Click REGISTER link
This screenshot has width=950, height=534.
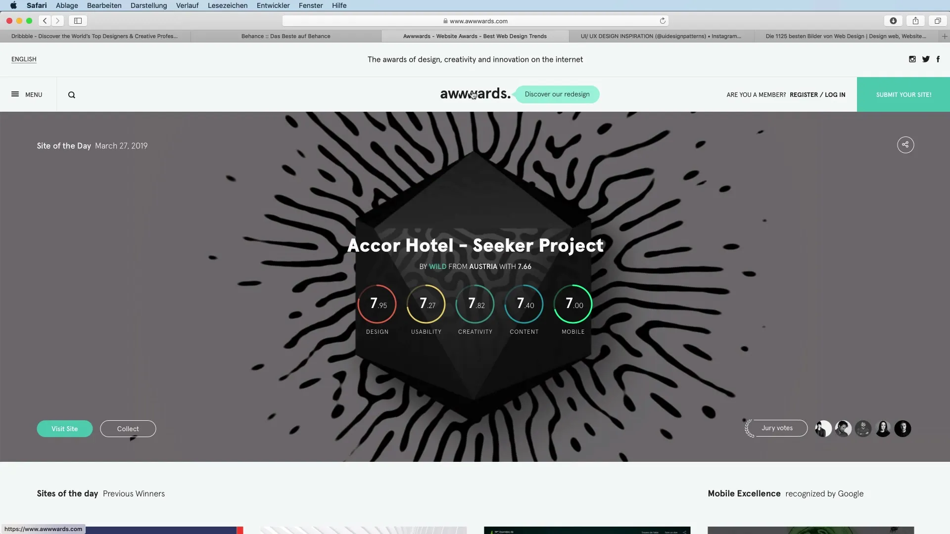point(804,95)
